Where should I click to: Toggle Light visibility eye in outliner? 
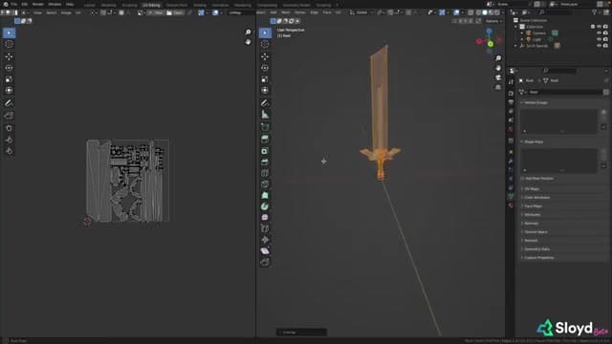599,39
